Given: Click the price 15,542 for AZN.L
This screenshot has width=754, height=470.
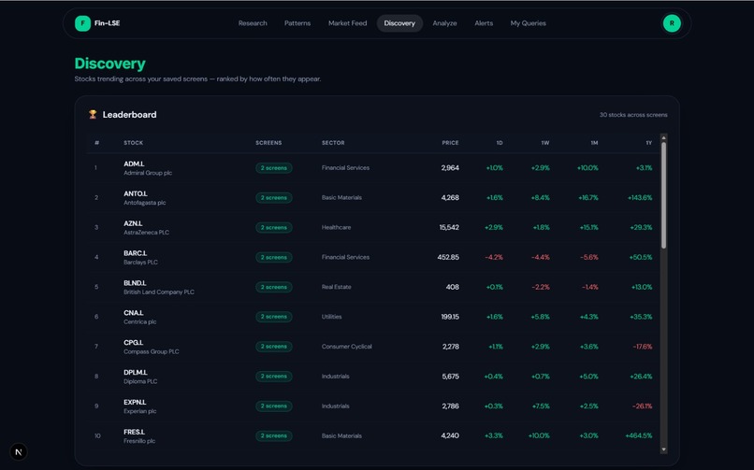Looking at the screenshot, I should (449, 228).
